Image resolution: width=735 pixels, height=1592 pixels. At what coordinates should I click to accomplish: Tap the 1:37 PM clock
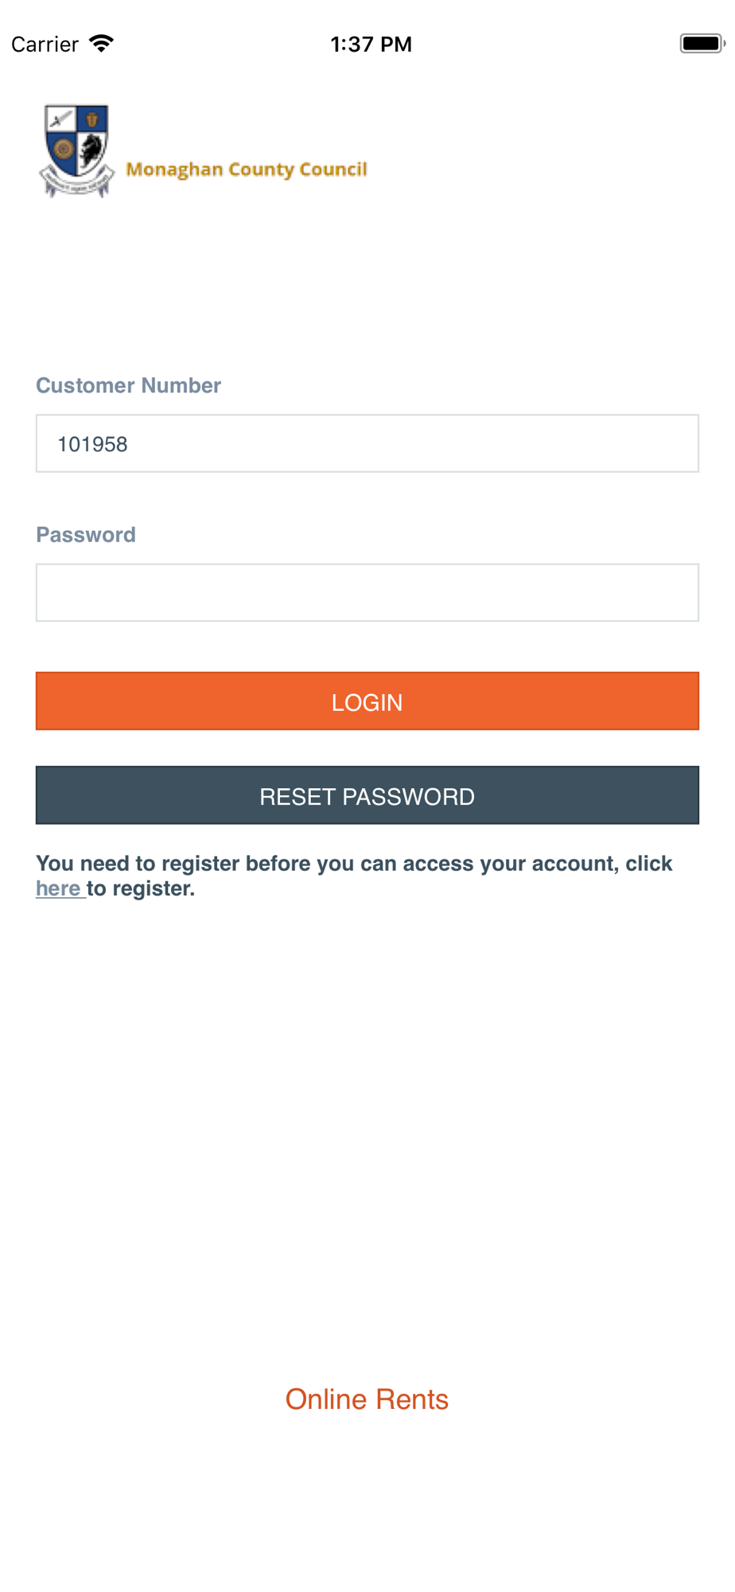[x=371, y=45]
